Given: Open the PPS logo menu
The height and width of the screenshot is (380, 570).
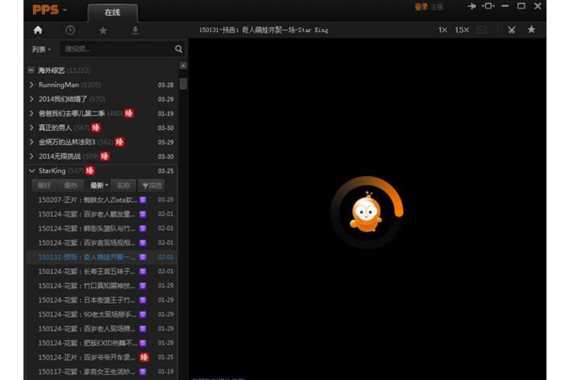Looking at the screenshot, I should point(50,10).
